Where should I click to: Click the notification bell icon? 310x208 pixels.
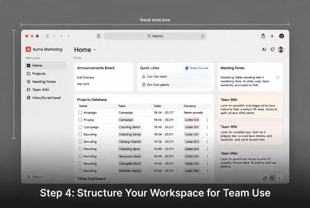(272, 49)
